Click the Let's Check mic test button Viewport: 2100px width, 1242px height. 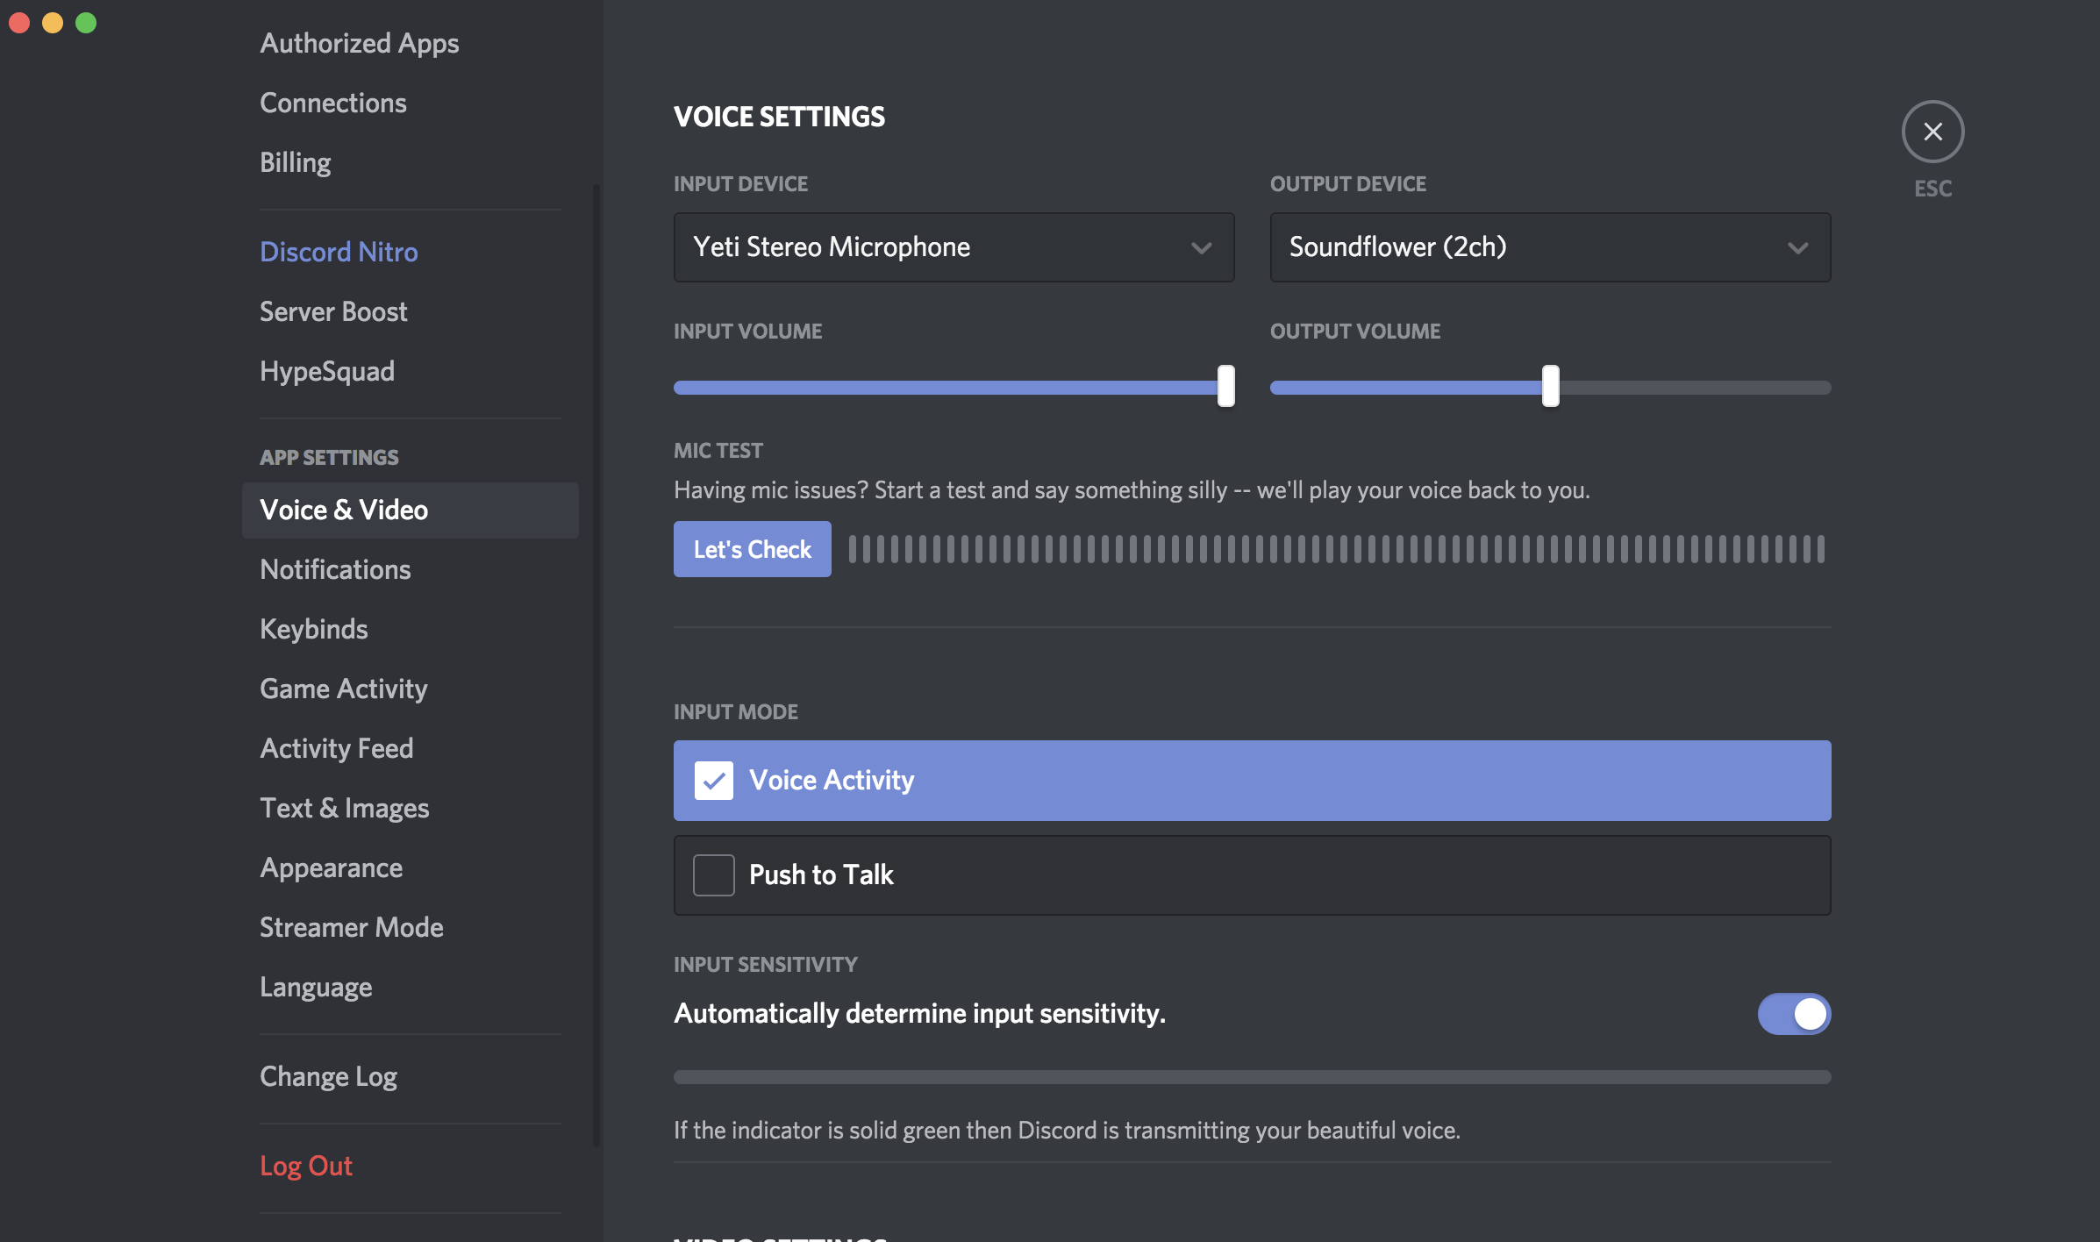(753, 548)
